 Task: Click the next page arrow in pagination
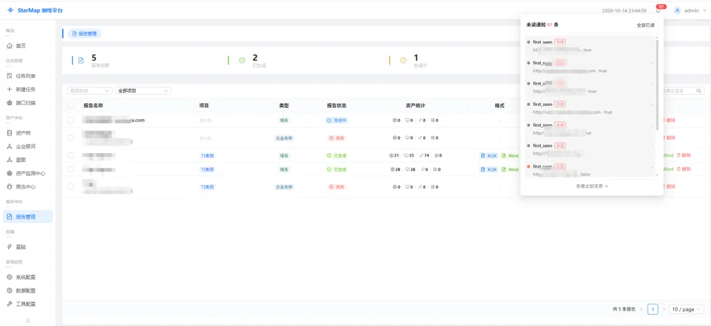tap(664, 310)
